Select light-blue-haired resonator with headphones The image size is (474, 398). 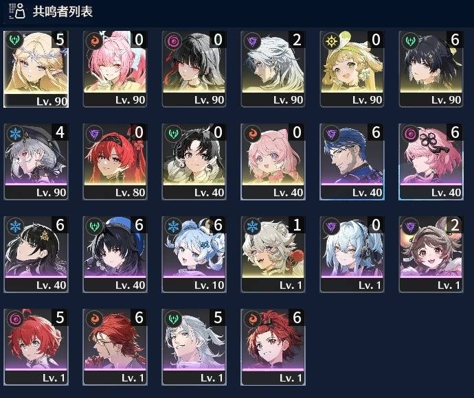(352, 255)
